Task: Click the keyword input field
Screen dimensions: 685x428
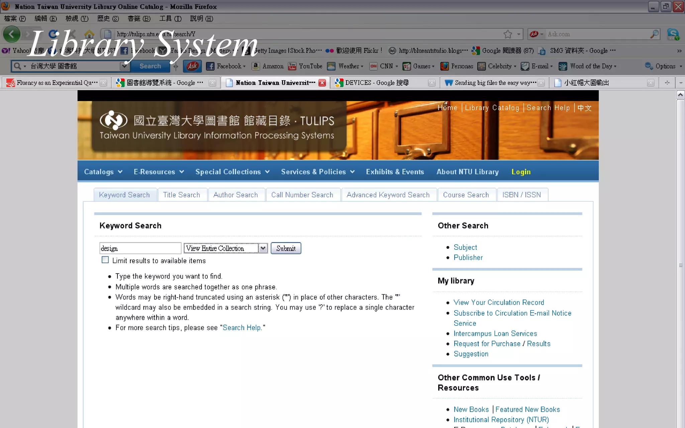Action: (140, 248)
